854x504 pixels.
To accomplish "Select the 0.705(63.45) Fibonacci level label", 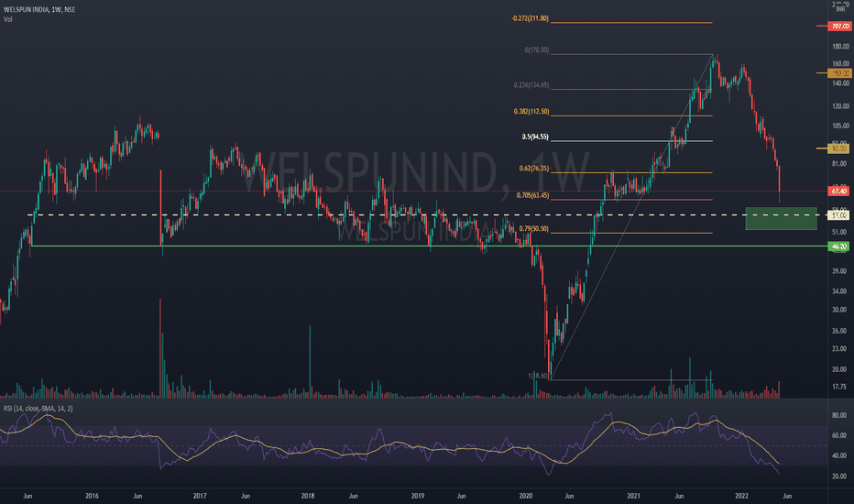I will click(532, 195).
